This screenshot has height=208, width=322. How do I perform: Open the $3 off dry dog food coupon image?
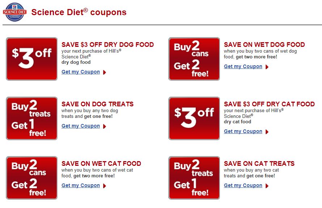click(31, 59)
